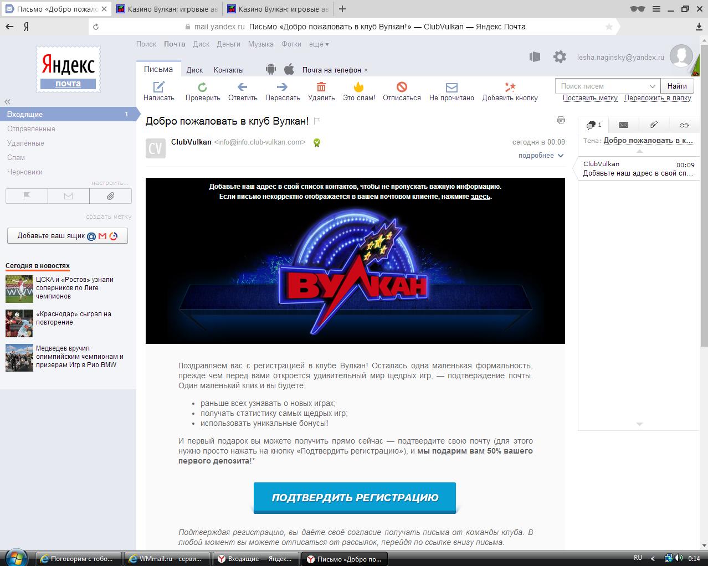Open the Android app icon
Image resolution: width=708 pixels, height=566 pixels.
[x=270, y=69]
